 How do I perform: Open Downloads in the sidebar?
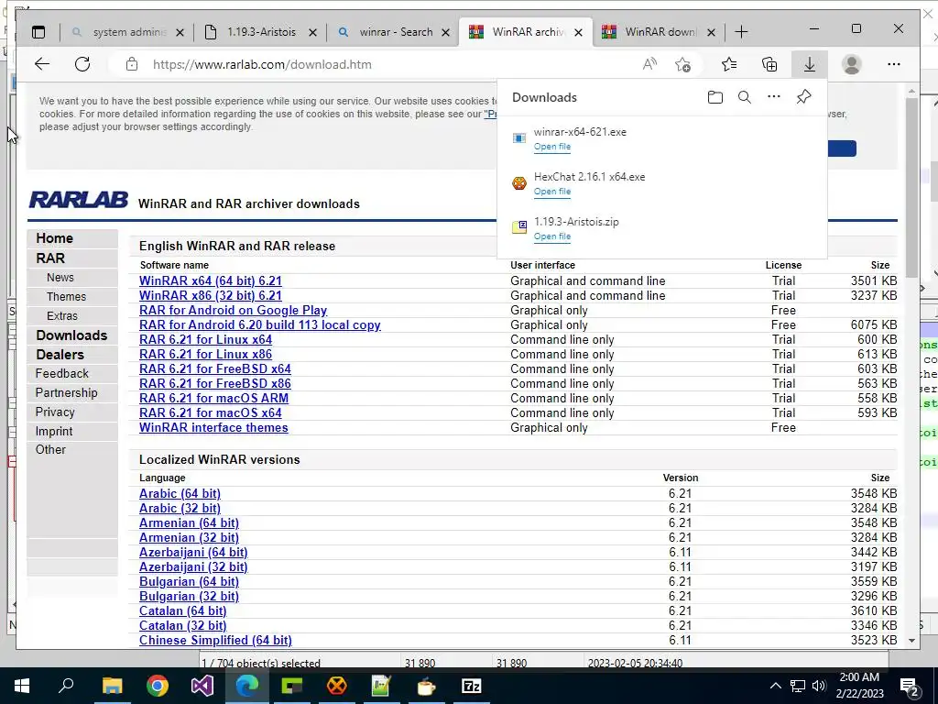71,335
